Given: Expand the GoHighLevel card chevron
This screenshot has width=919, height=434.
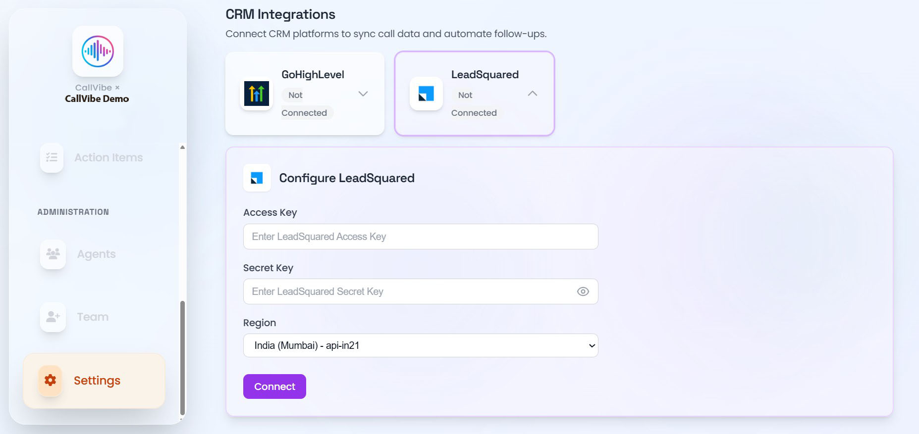Looking at the screenshot, I should (x=363, y=94).
